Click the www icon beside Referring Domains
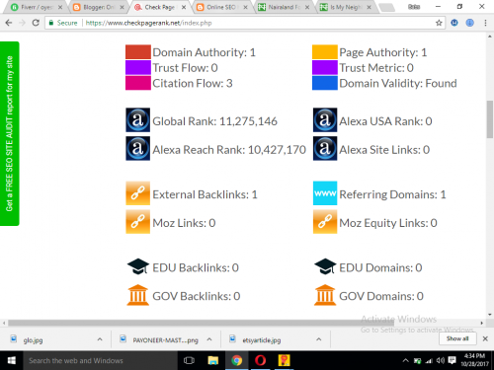The height and width of the screenshot is (370, 494). tap(325, 193)
